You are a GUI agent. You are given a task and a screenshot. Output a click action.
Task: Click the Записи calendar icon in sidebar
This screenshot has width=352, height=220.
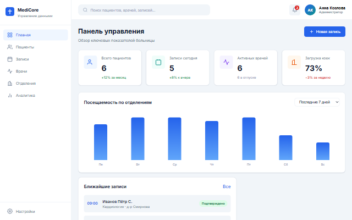pos(10,59)
